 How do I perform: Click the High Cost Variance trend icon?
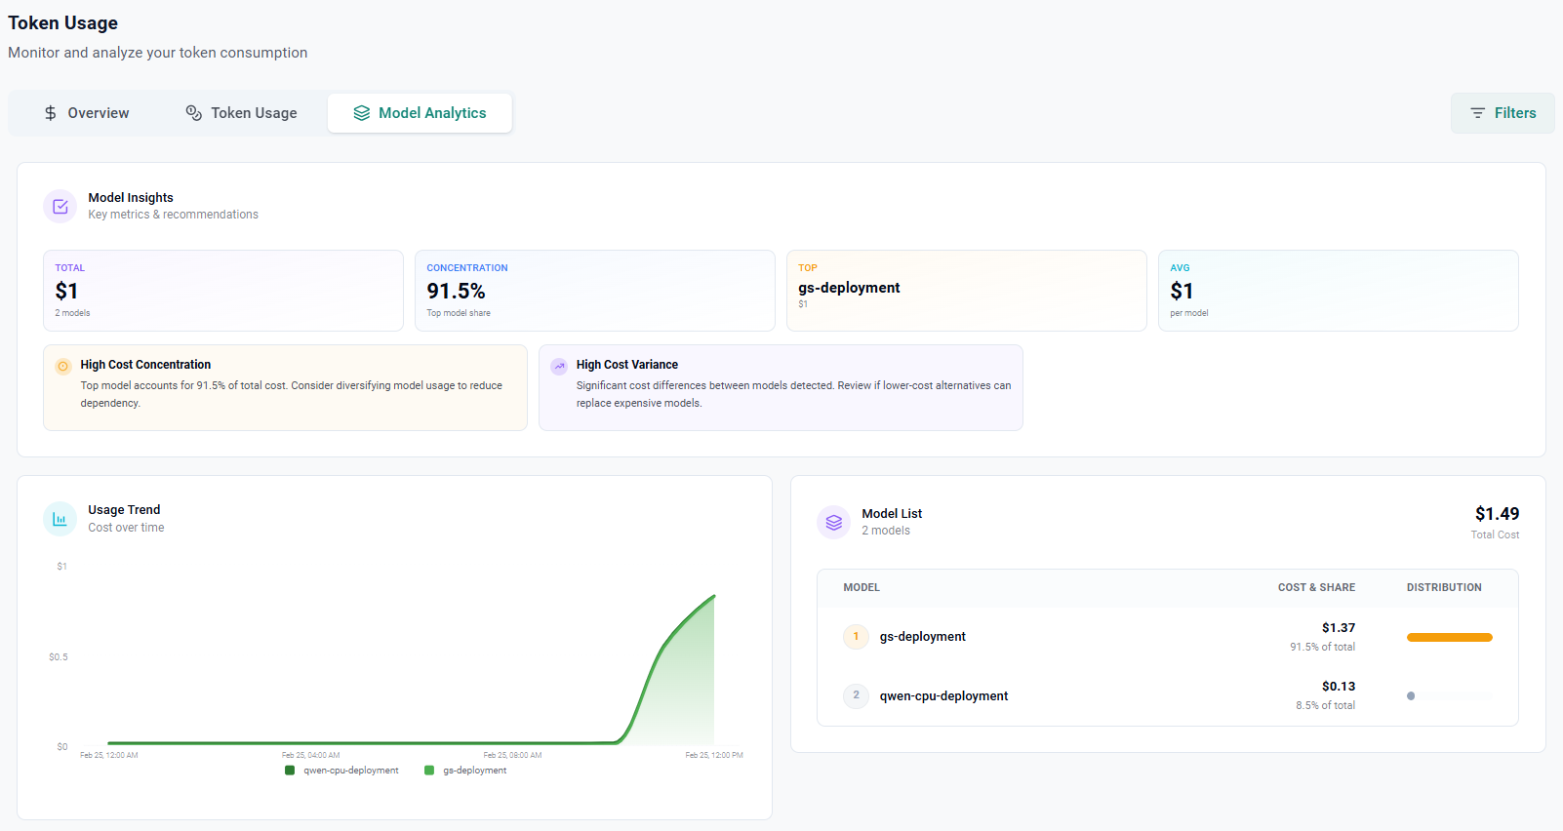559,367
